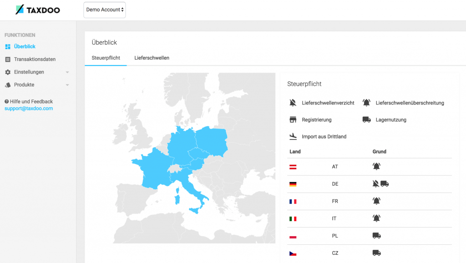This screenshot has height=263, width=466.
Task: Click the Lieferschwellenüberschreitung legend label
Action: click(410, 103)
